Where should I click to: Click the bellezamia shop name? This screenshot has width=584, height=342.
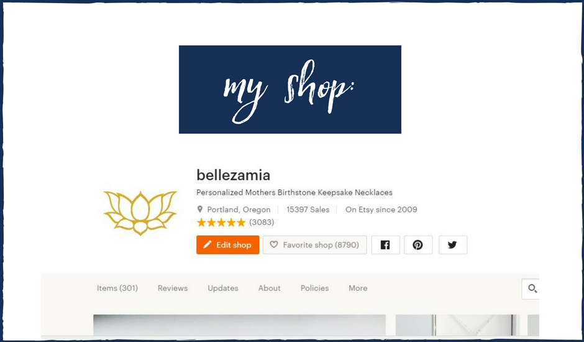click(x=233, y=175)
